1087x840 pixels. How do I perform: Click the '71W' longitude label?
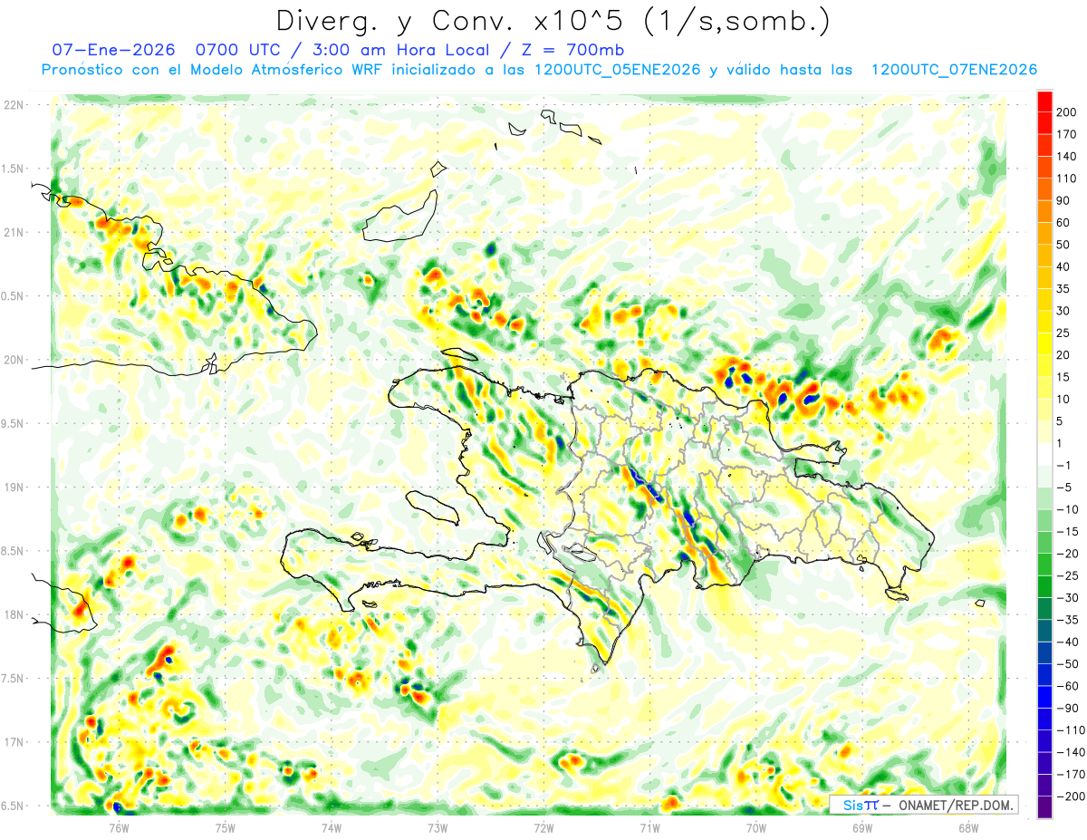(x=649, y=827)
